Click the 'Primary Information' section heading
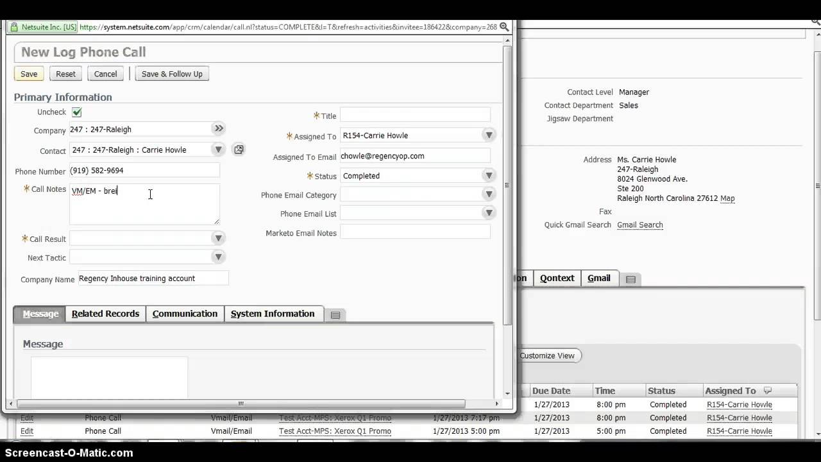821x462 pixels. pos(63,97)
